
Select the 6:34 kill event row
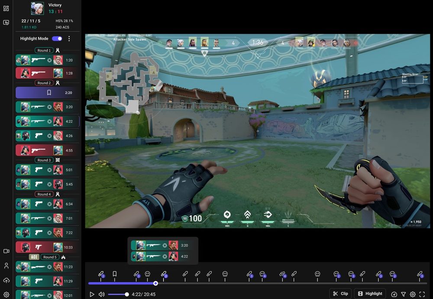coord(47,204)
